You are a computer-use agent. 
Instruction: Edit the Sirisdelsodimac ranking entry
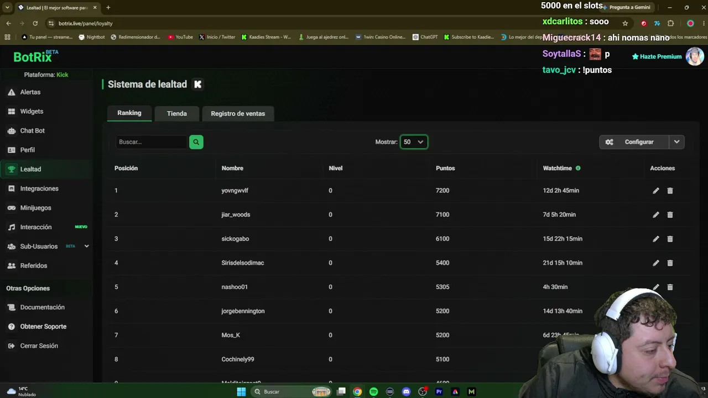point(655,263)
